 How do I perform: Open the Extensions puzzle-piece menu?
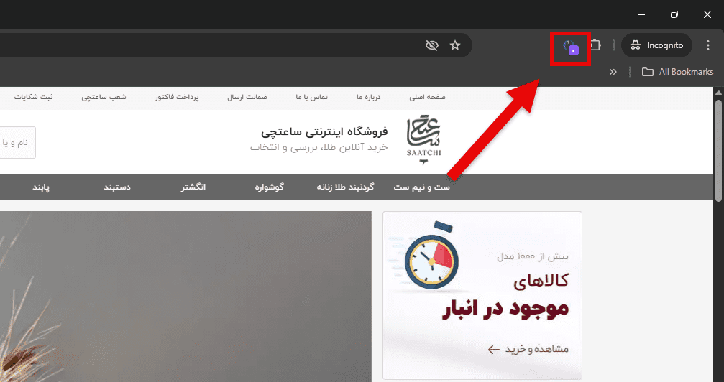coord(595,45)
